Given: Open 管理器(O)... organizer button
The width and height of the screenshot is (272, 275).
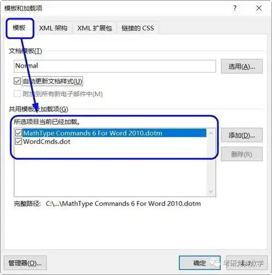Looking at the screenshot, I should [x=25, y=263].
